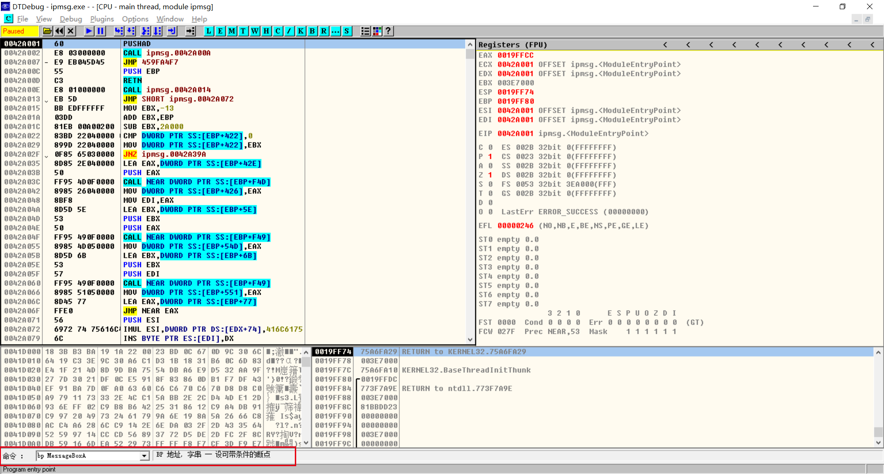Click the MDI child restore button
Image resolution: width=884 pixels, height=474 pixels.
coord(867,19)
